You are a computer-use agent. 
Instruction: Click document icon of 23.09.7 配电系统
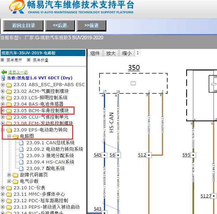21,168
